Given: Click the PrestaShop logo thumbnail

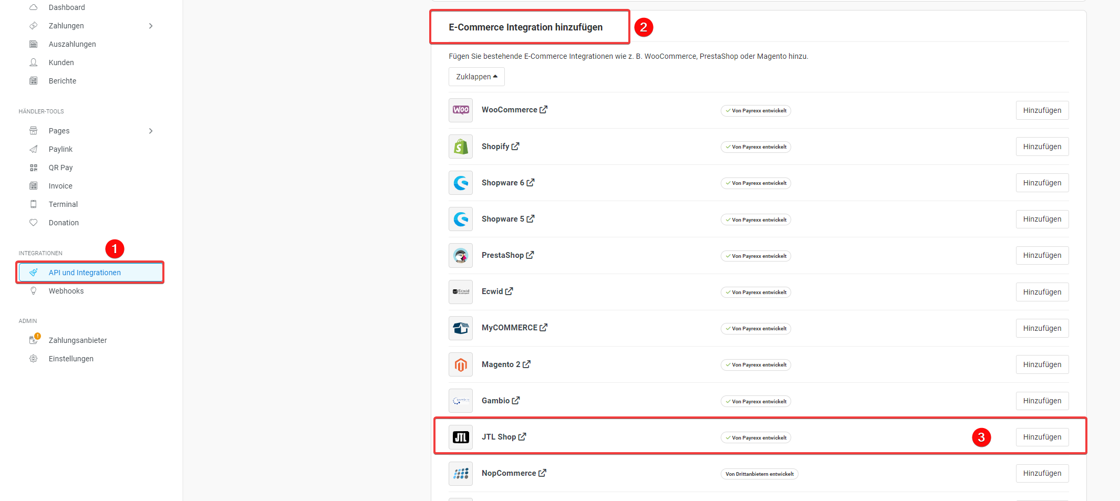Looking at the screenshot, I should point(461,256).
